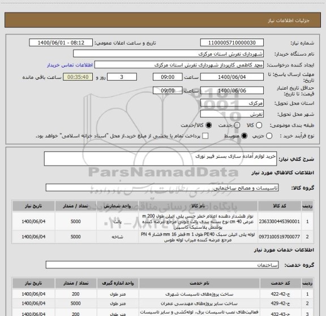Click service name ساخت پروژه‌های تاسیسات شهری
This screenshot has width=326, height=316.
(x=199, y=294)
